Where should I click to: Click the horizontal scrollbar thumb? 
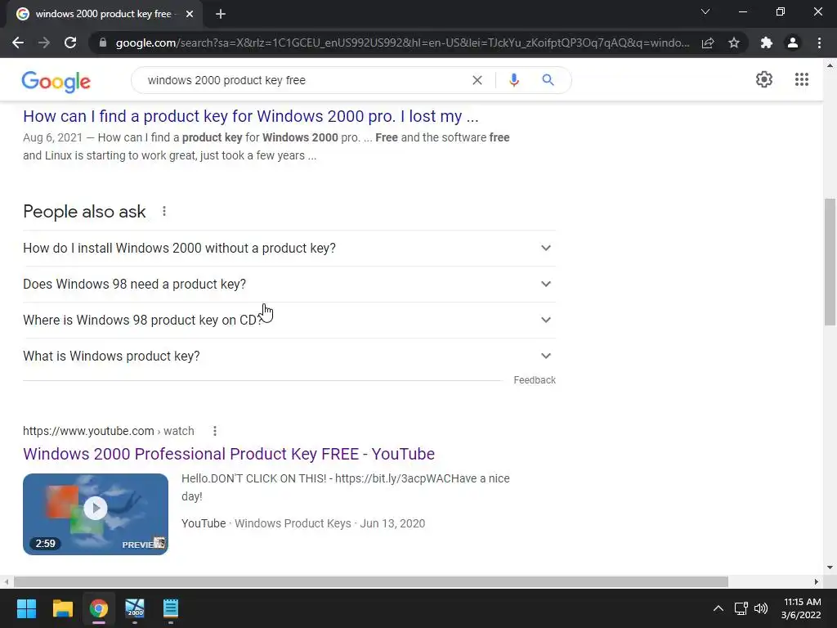pos(370,581)
